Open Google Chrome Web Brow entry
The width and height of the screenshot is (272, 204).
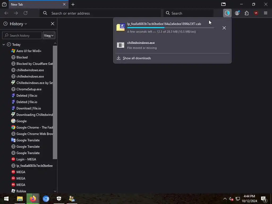(x=35, y=134)
